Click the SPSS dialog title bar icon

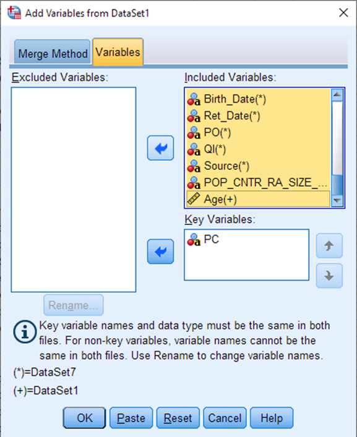pos(14,13)
